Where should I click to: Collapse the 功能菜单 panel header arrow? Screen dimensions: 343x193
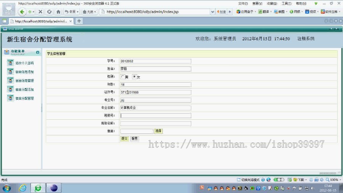[x=37, y=52]
